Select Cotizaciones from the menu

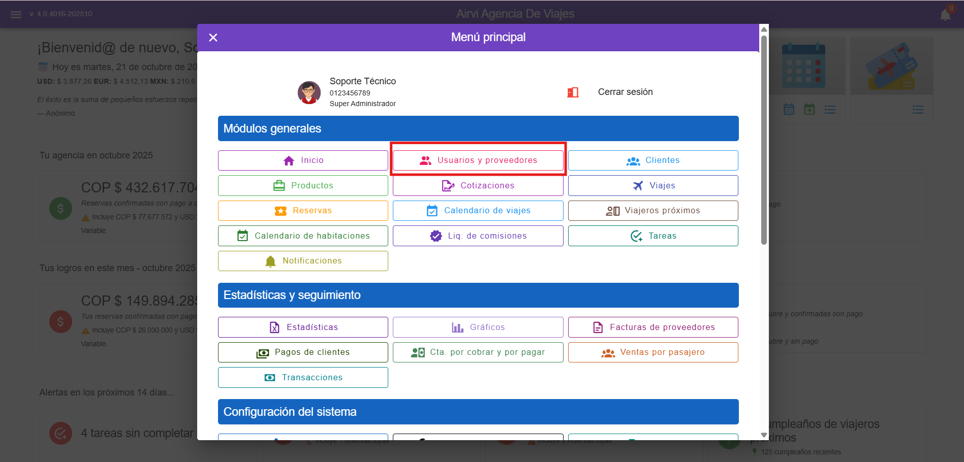[478, 186]
